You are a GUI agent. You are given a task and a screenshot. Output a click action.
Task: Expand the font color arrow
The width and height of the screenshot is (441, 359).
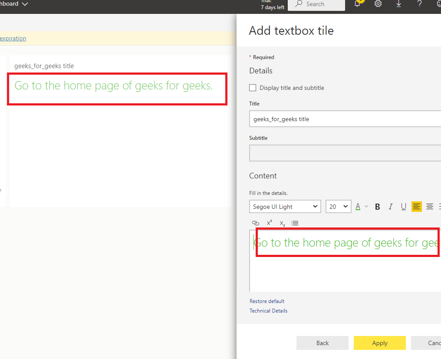[366, 207]
